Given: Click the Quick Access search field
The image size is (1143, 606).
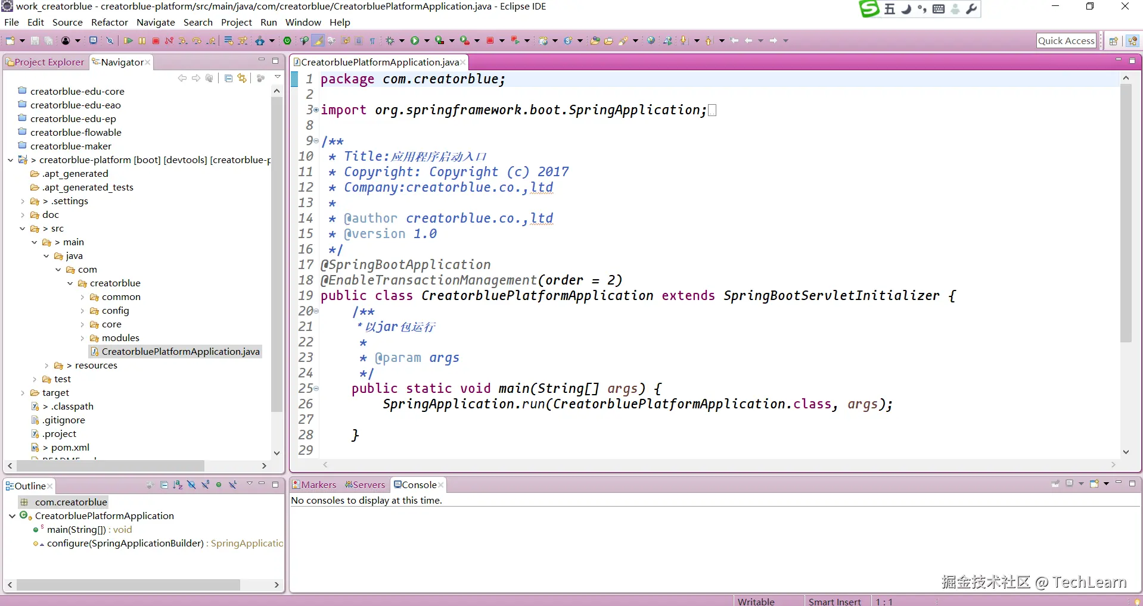Looking at the screenshot, I should tap(1066, 40).
